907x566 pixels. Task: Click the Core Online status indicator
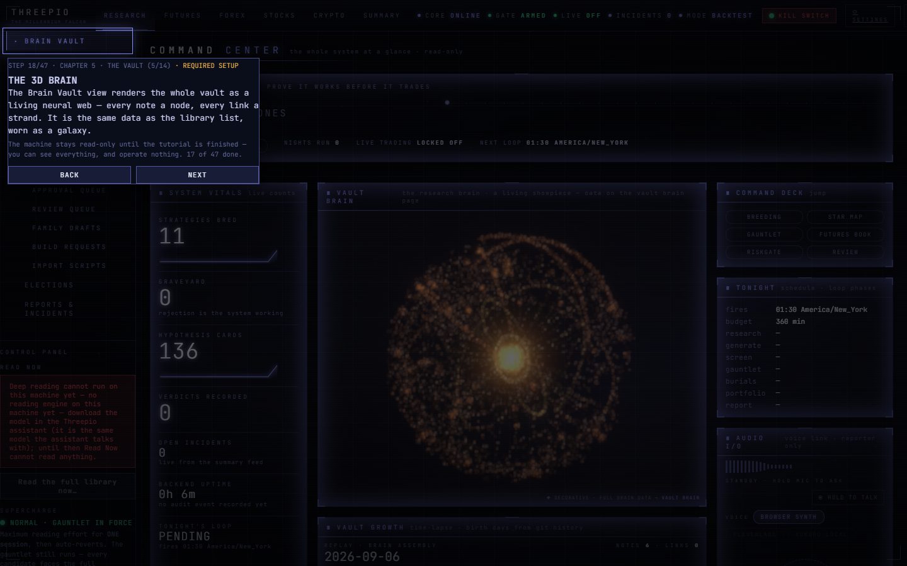tap(449, 16)
